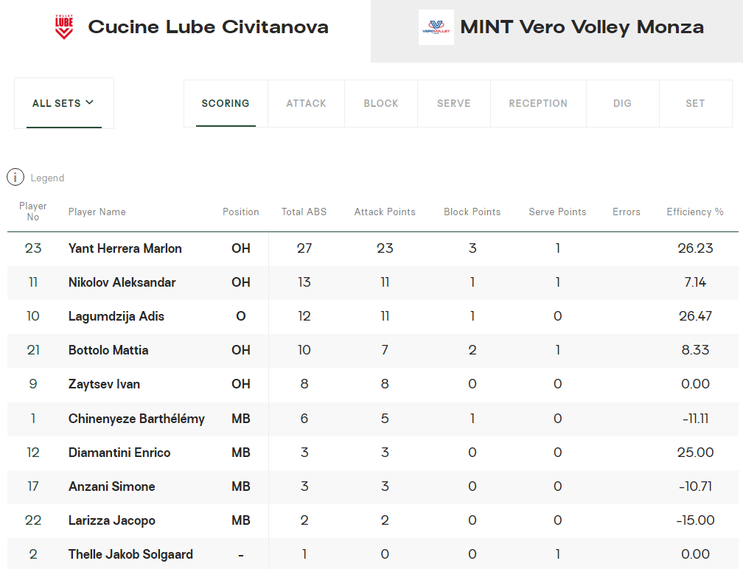The width and height of the screenshot is (743, 569).
Task: Switch to the Attack tab
Action: point(306,104)
